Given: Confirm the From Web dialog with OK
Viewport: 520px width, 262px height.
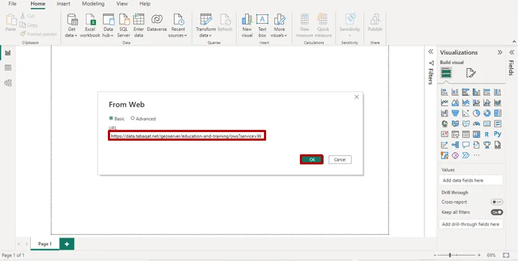Looking at the screenshot, I should pos(311,159).
